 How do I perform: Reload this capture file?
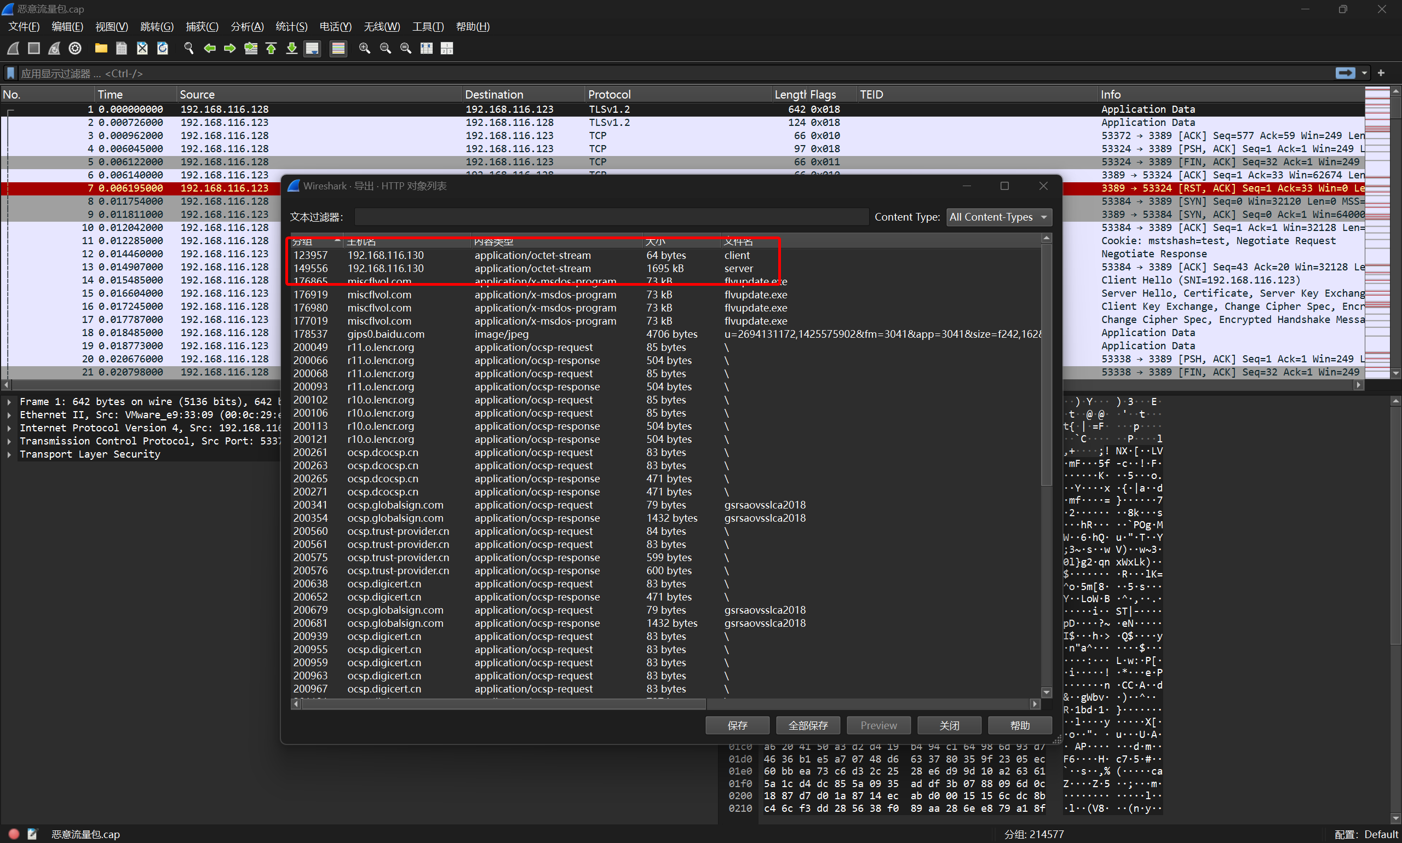pos(163,48)
